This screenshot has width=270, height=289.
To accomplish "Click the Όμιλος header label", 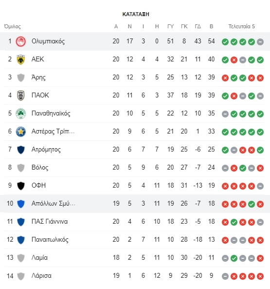I will [12, 26].
